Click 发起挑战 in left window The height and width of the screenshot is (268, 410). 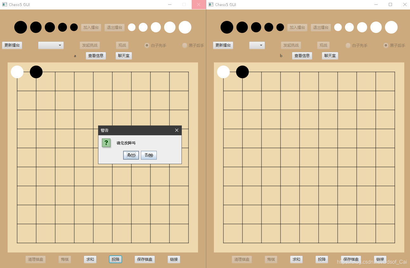90,45
